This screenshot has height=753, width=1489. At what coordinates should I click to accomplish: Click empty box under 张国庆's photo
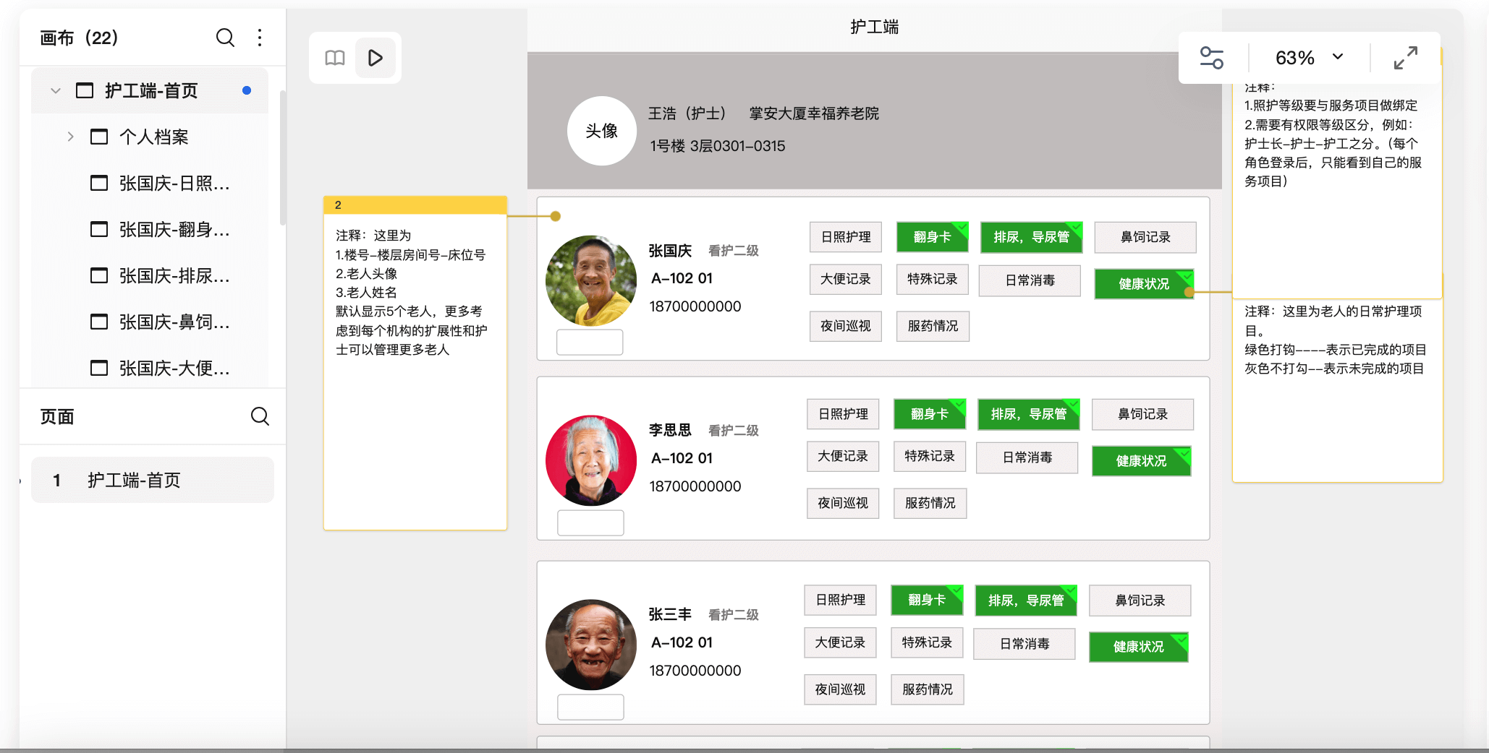click(x=590, y=342)
